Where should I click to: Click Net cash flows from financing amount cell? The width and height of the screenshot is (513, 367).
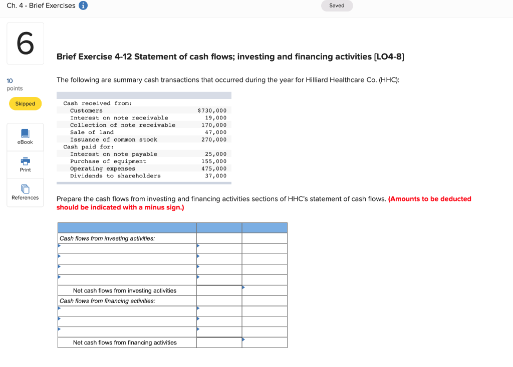coord(219,342)
